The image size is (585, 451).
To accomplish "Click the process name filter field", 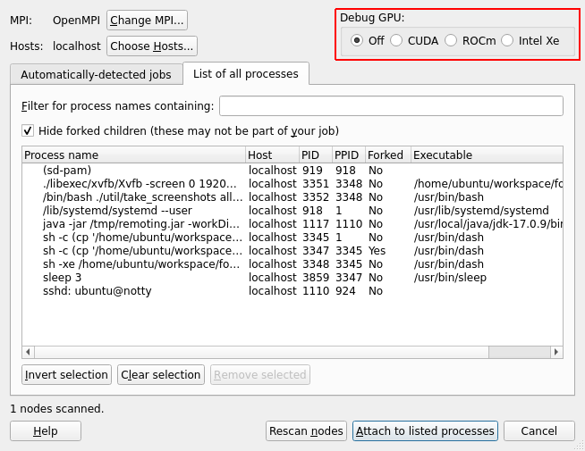I will pyautogui.click(x=391, y=106).
